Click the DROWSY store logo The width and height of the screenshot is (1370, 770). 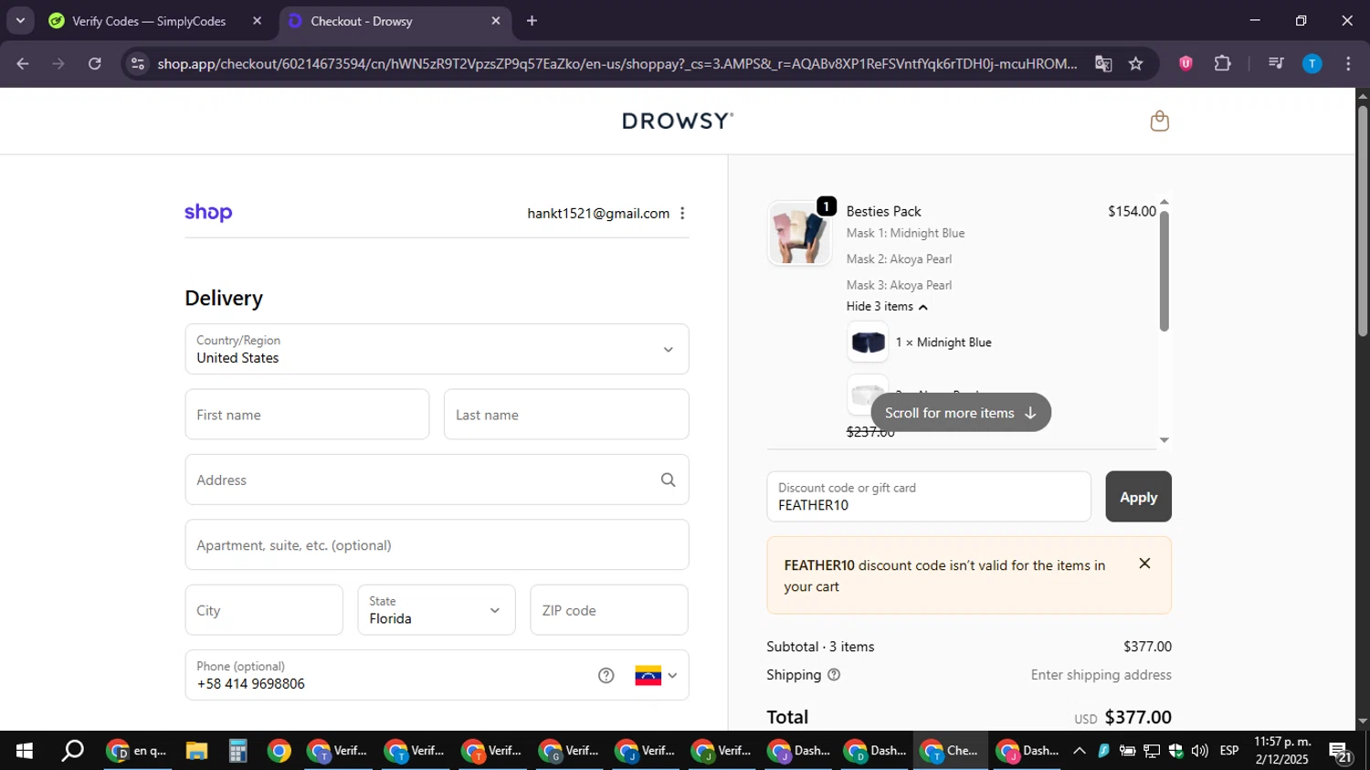click(x=678, y=121)
